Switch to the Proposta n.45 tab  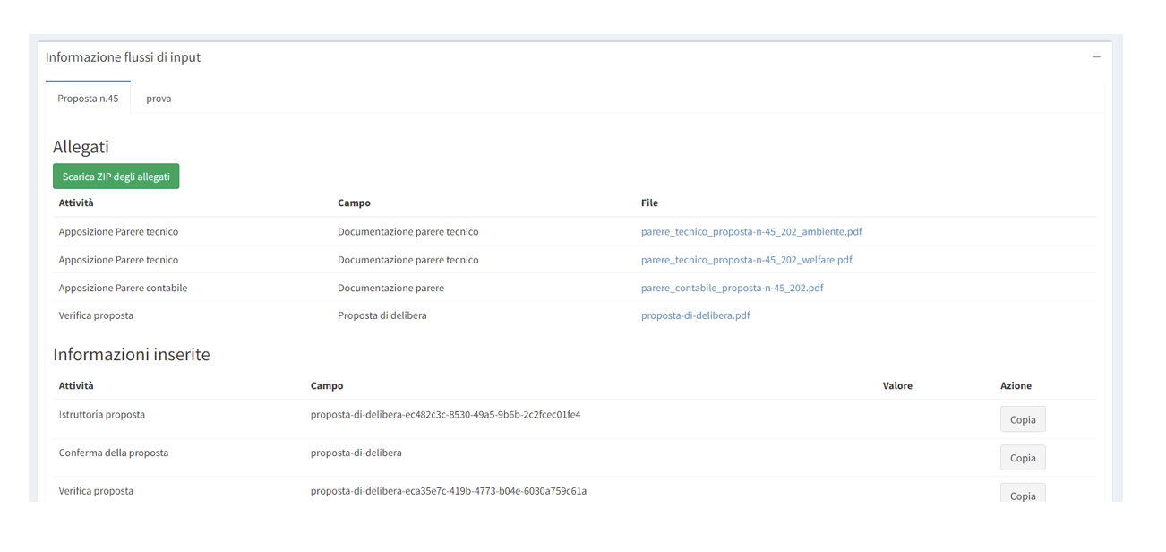point(88,99)
